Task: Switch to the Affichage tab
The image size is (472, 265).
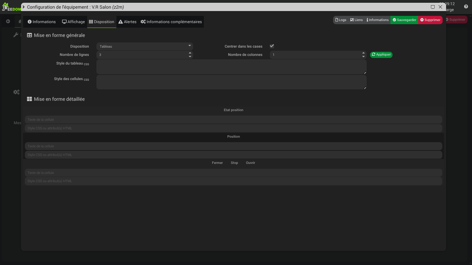Action: [73, 22]
